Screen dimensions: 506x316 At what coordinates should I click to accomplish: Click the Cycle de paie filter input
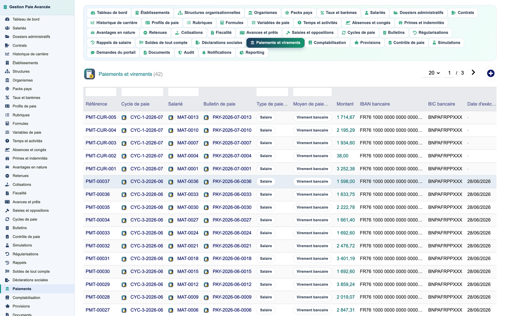[142, 92]
